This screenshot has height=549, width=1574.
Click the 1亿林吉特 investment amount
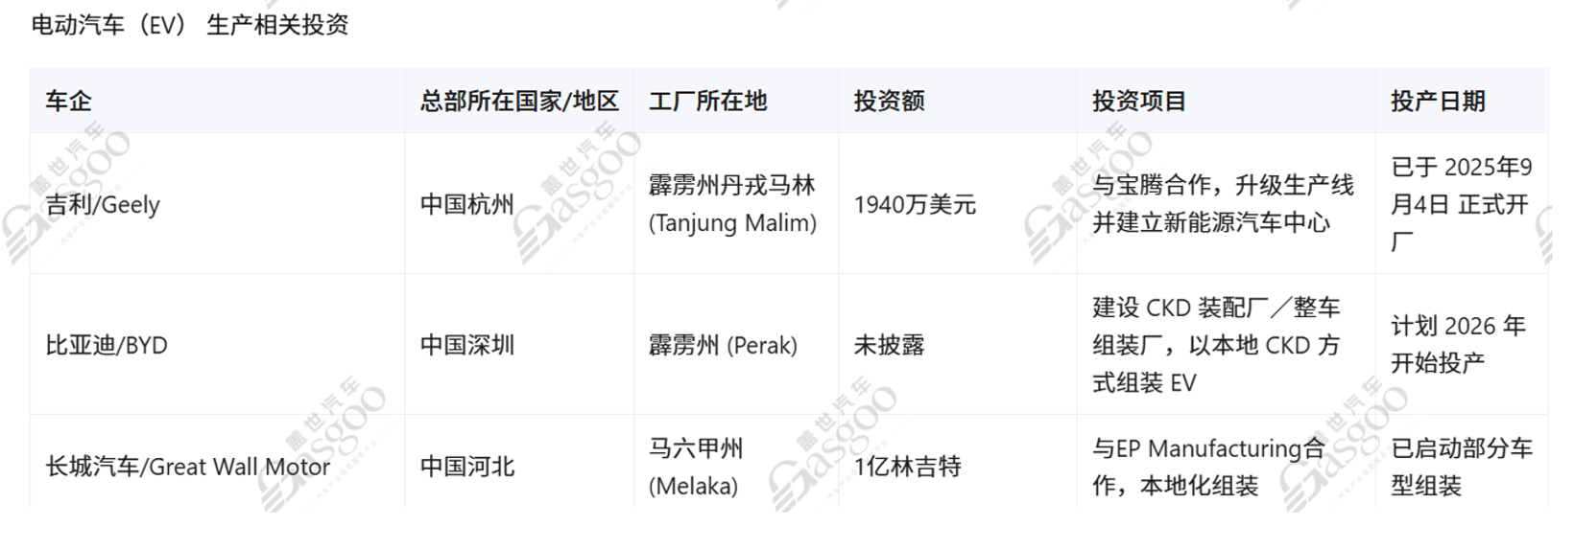[x=907, y=467]
